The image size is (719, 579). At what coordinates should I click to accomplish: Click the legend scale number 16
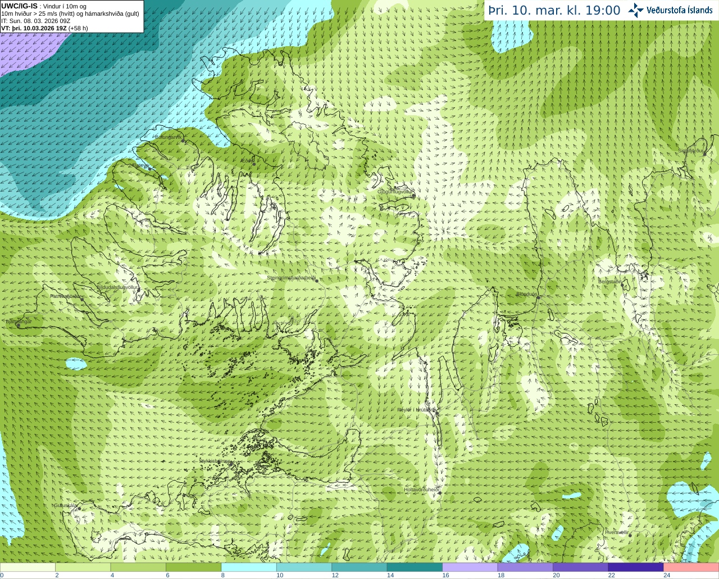(445, 575)
